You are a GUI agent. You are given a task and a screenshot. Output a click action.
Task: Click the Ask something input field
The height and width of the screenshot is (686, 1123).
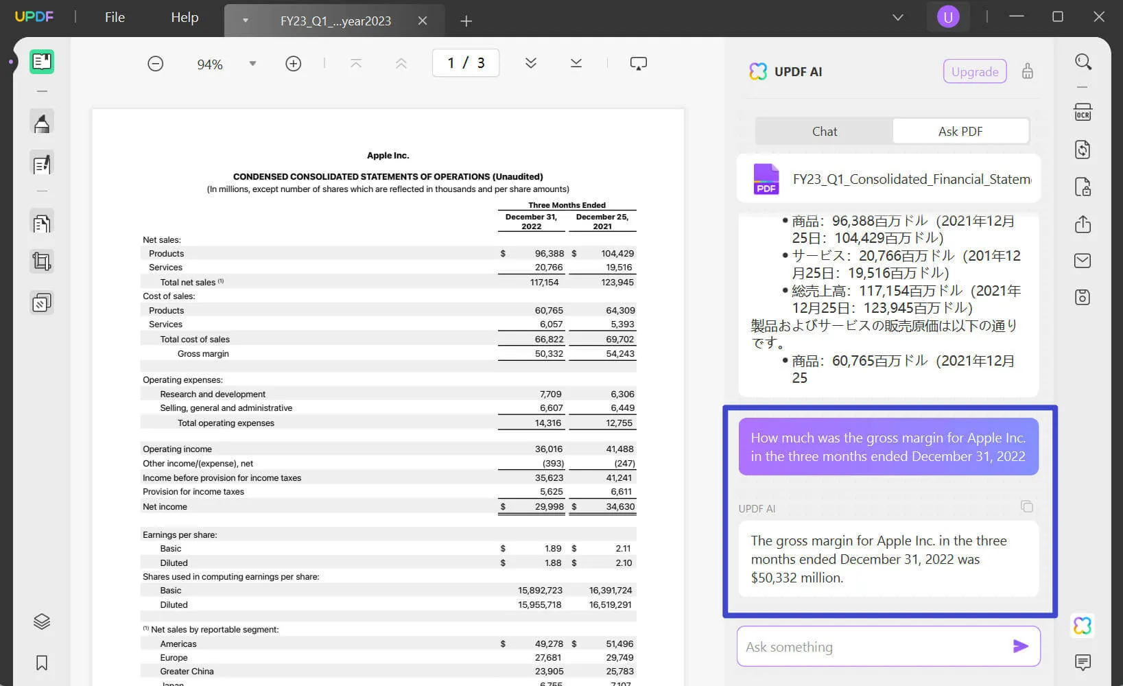coord(871,646)
